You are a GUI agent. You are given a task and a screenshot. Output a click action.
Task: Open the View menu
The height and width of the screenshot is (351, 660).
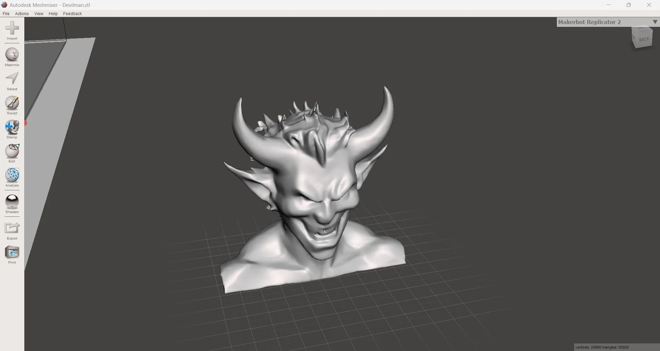pyautogui.click(x=38, y=14)
